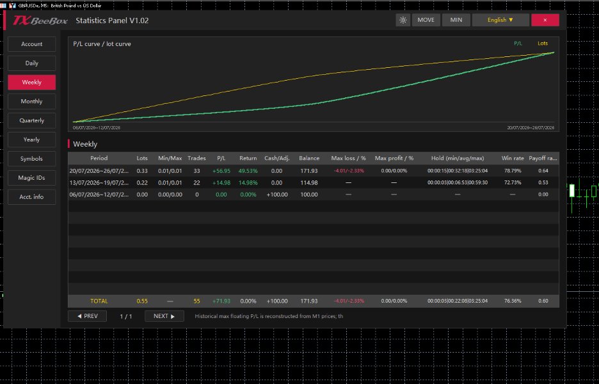Click the TOTAL row label
Viewport: 599px width, 384px height.
[99, 301]
